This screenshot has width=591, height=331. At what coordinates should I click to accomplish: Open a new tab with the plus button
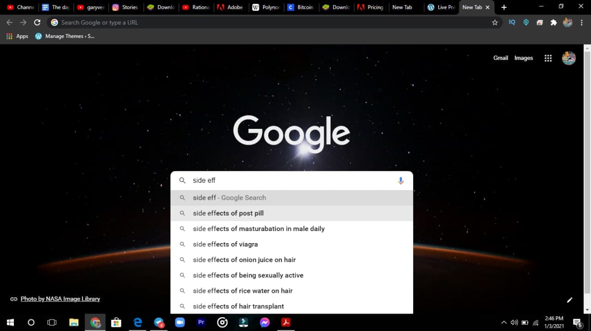pyautogui.click(x=504, y=7)
